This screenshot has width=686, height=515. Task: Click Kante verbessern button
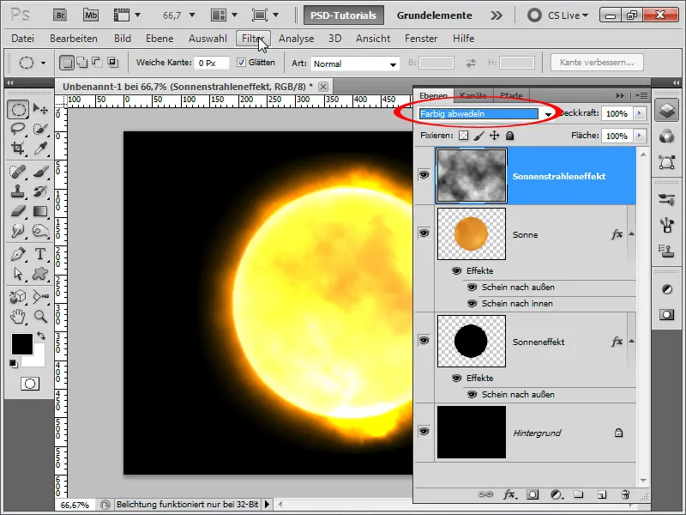597,62
